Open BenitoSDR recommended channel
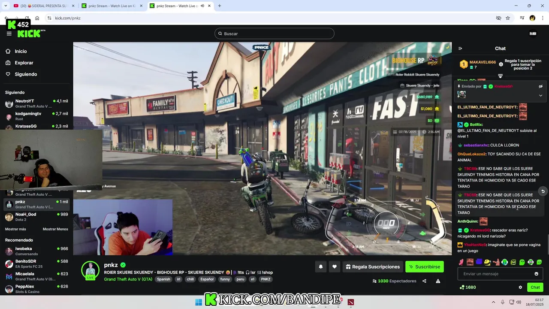This screenshot has width=549, height=309. [36, 264]
